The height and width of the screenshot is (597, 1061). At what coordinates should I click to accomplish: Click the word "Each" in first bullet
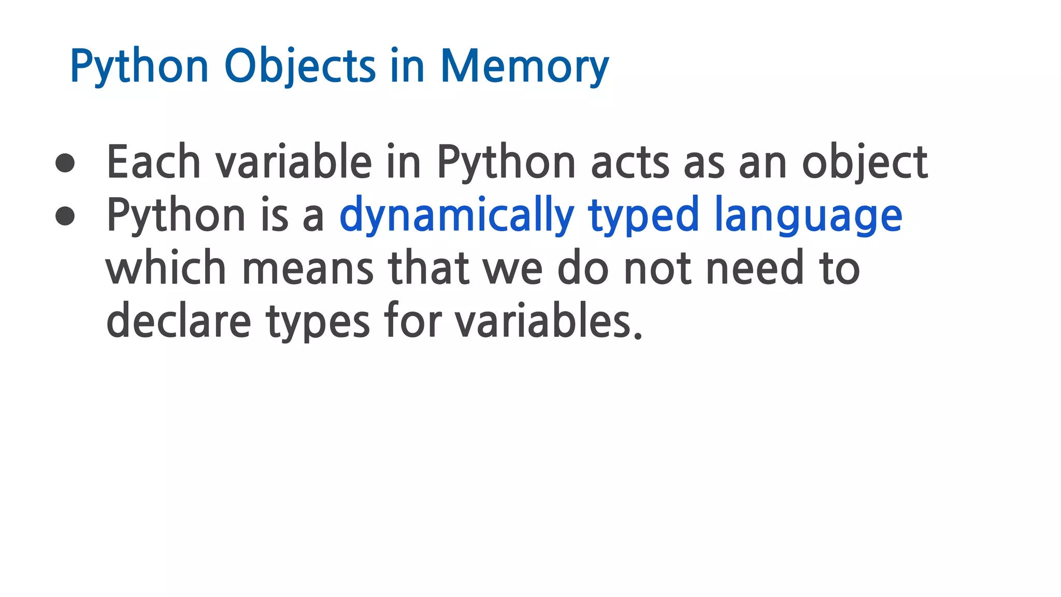tap(153, 163)
